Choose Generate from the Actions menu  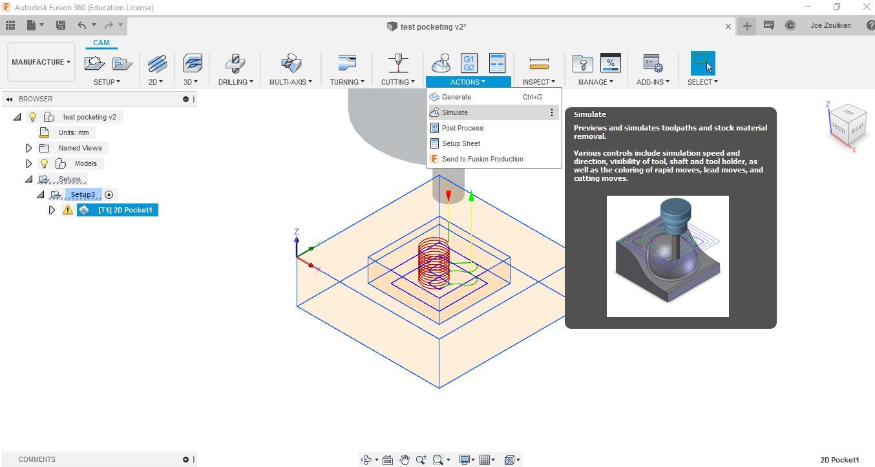[x=494, y=97]
